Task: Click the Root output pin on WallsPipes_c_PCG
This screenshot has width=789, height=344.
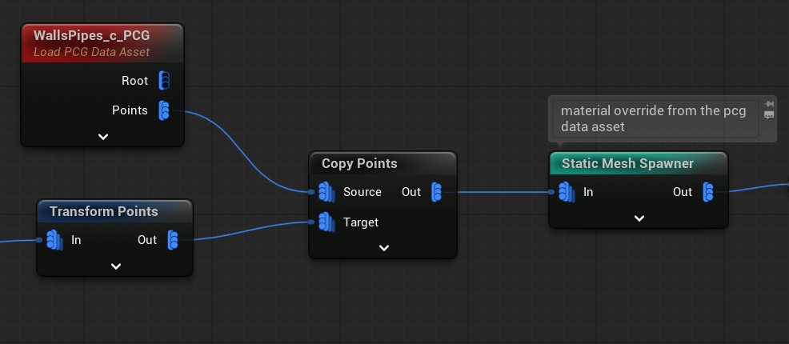Action: 164,80
